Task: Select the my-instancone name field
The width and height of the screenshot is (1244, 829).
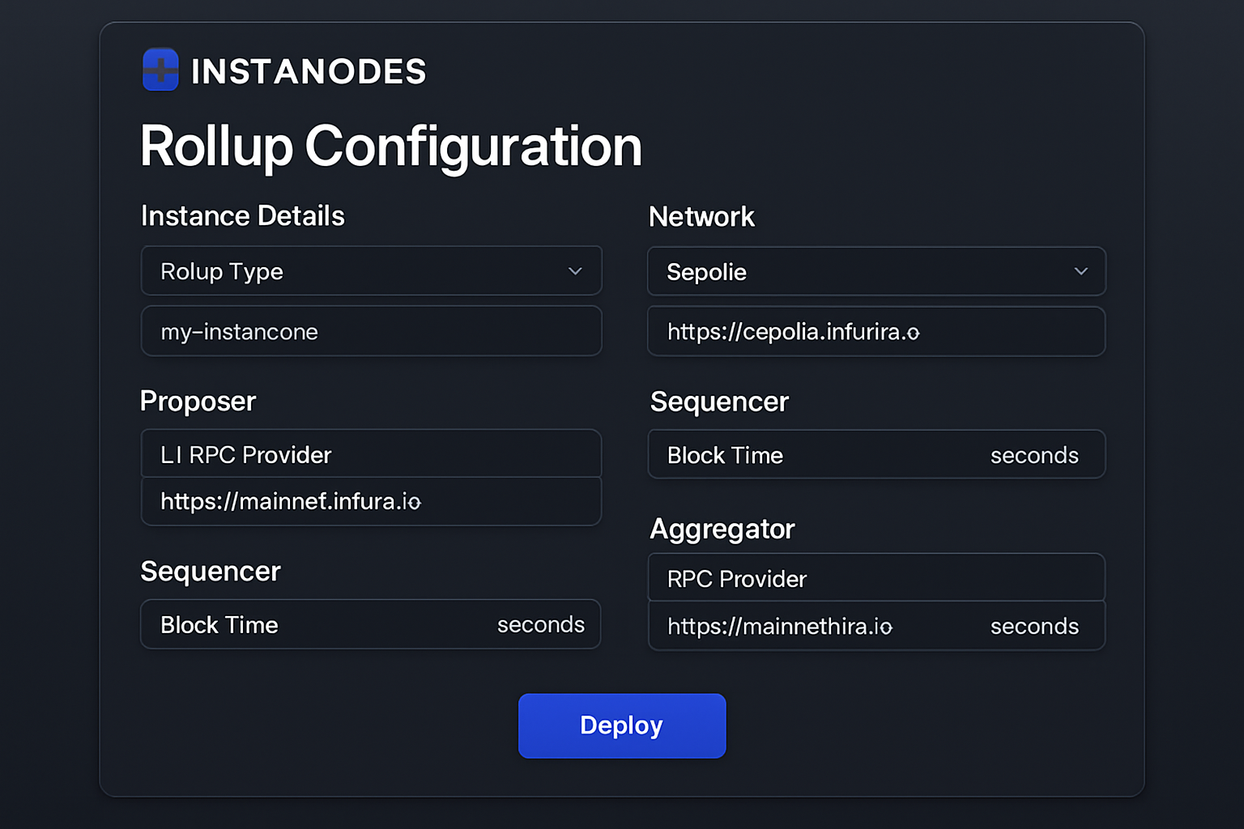Action: [372, 331]
